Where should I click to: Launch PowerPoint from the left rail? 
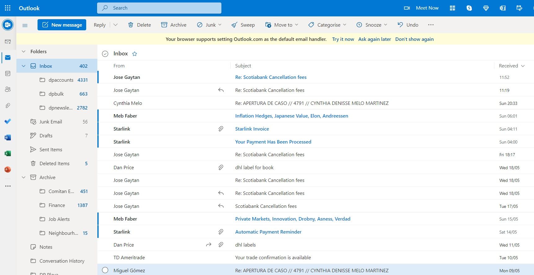[x=8, y=170]
